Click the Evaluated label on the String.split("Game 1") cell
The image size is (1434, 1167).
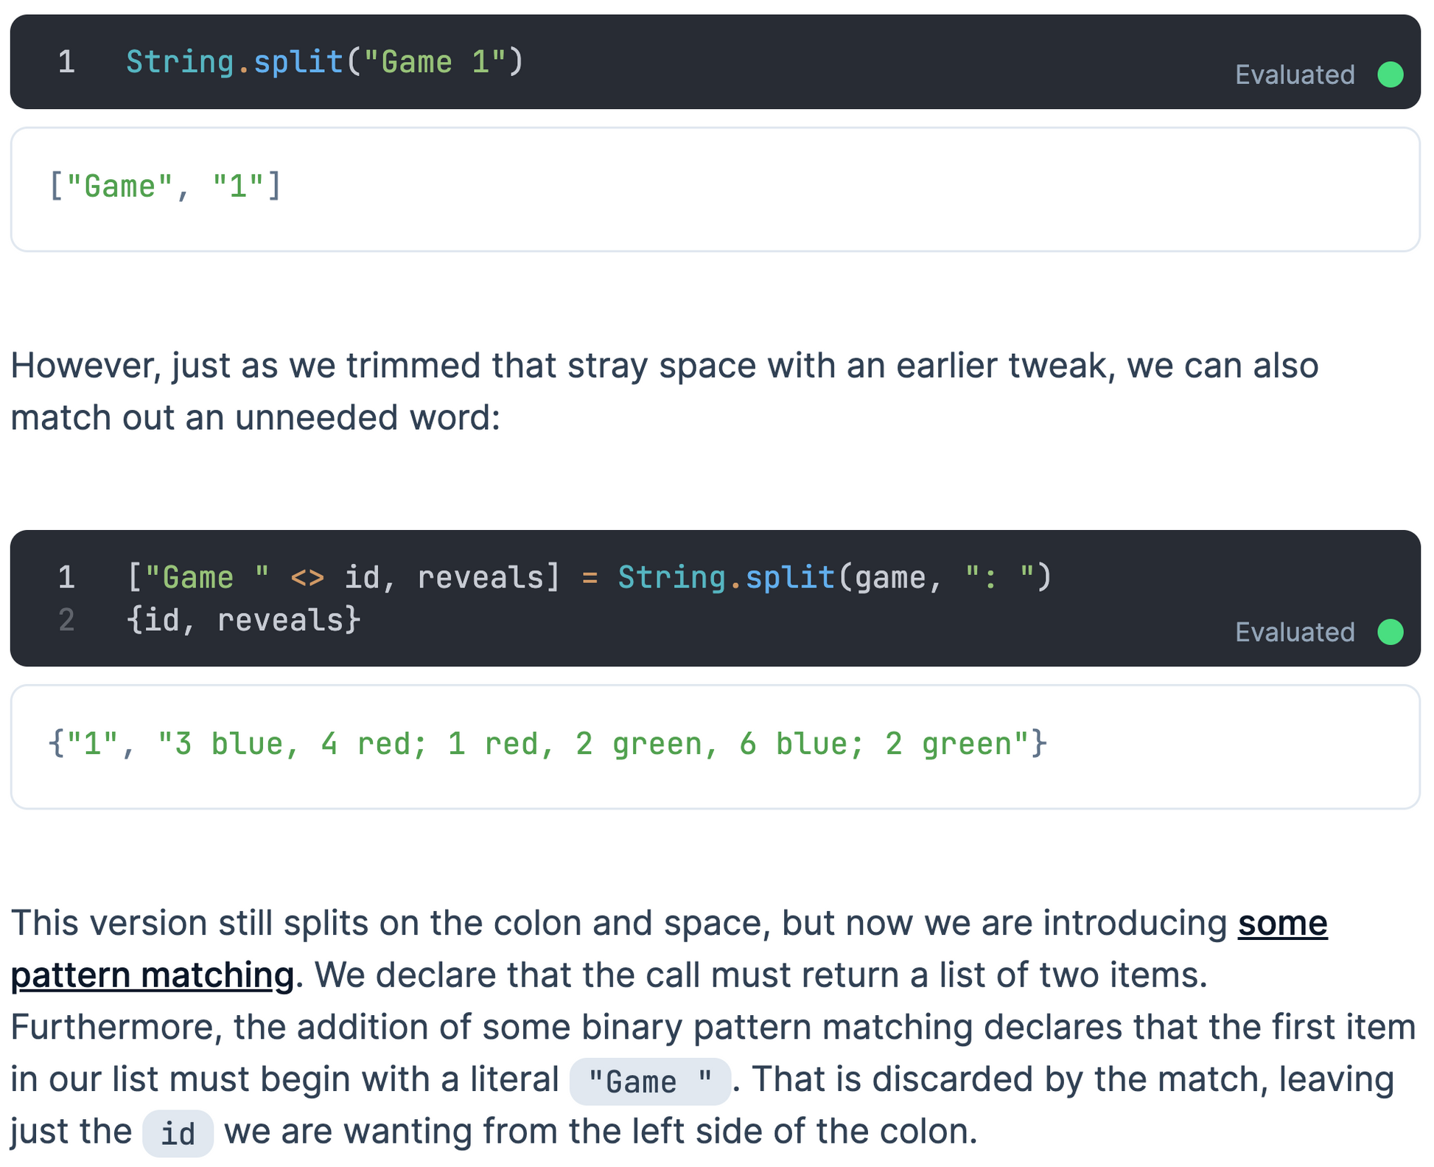(1295, 74)
